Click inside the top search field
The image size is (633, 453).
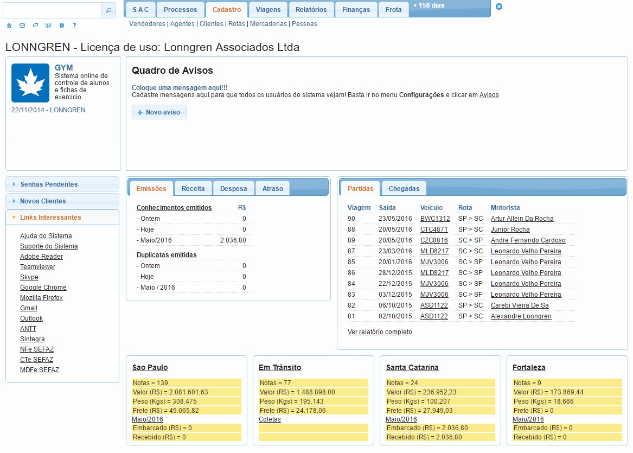(52, 10)
